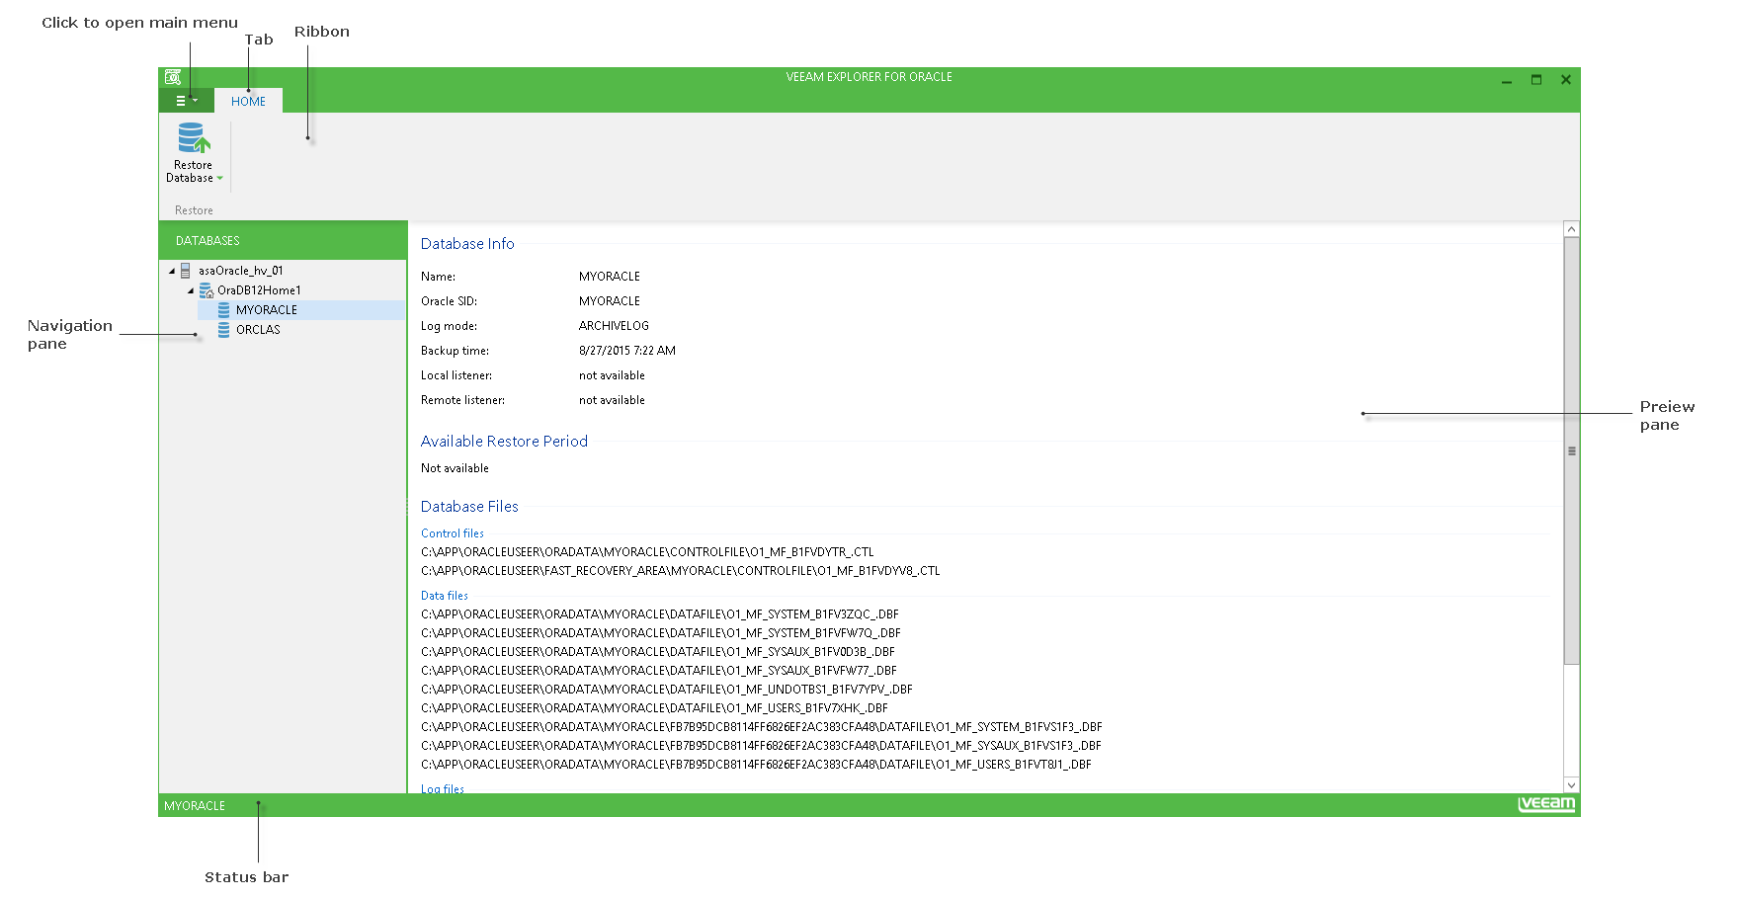Click the Database Files heading
The height and width of the screenshot is (899, 1740).
(469, 507)
